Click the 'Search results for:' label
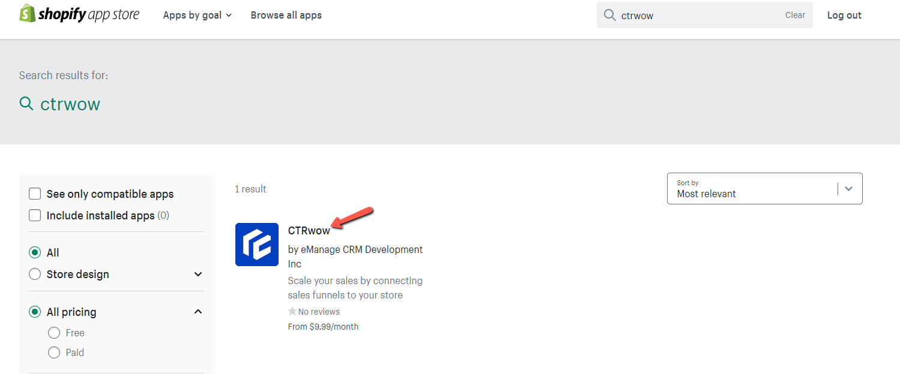The width and height of the screenshot is (900, 374). click(x=64, y=76)
